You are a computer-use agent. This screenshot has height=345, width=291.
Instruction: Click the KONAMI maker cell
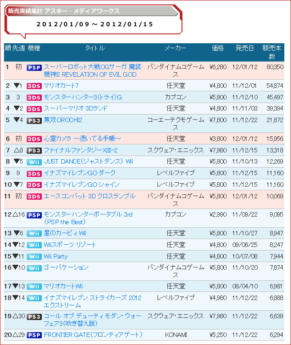click(176, 335)
